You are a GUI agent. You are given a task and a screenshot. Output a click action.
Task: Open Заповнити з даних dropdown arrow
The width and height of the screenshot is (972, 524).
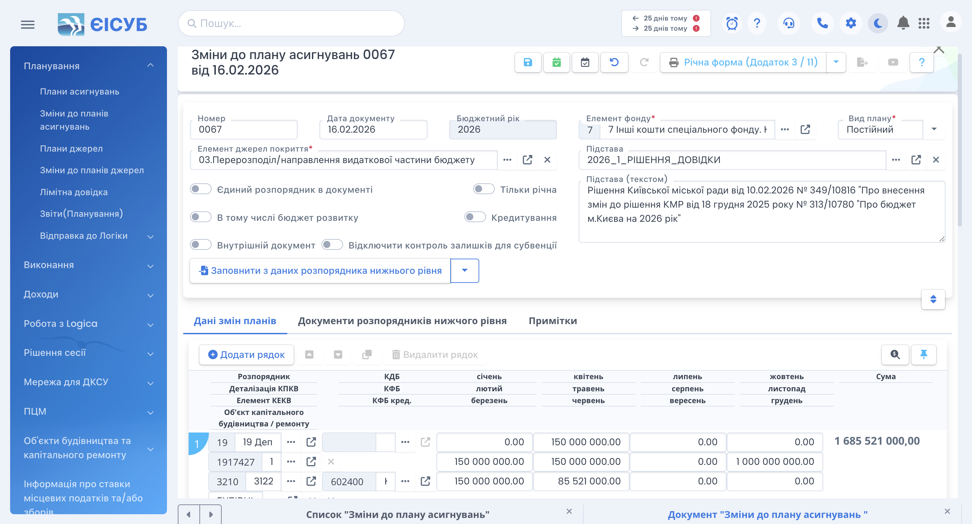click(464, 271)
